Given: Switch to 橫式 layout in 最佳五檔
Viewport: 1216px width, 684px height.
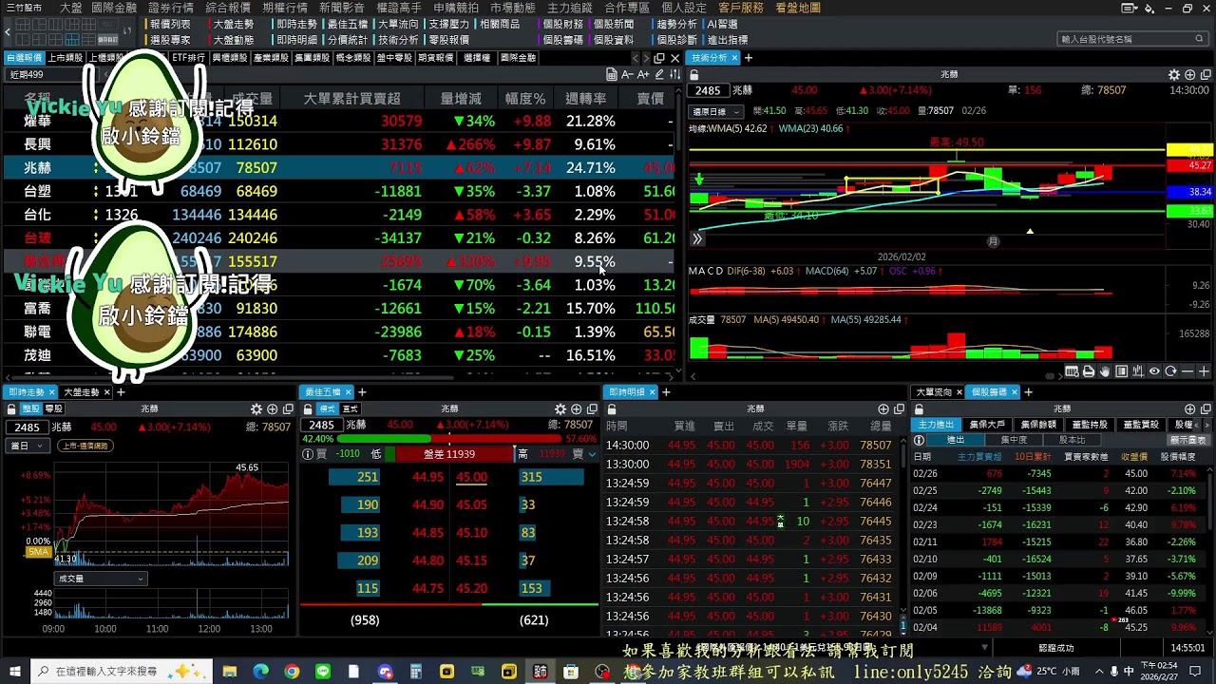Looking at the screenshot, I should point(328,409).
